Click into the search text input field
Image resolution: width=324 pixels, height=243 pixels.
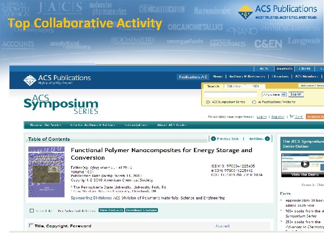[x=230, y=94]
